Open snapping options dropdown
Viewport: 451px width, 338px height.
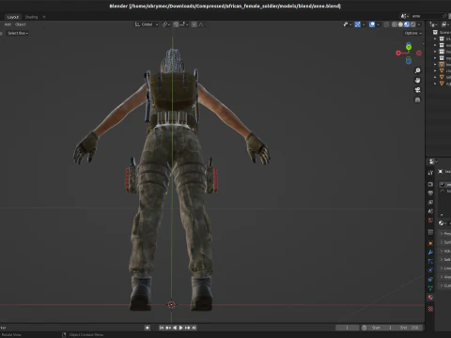point(183,24)
